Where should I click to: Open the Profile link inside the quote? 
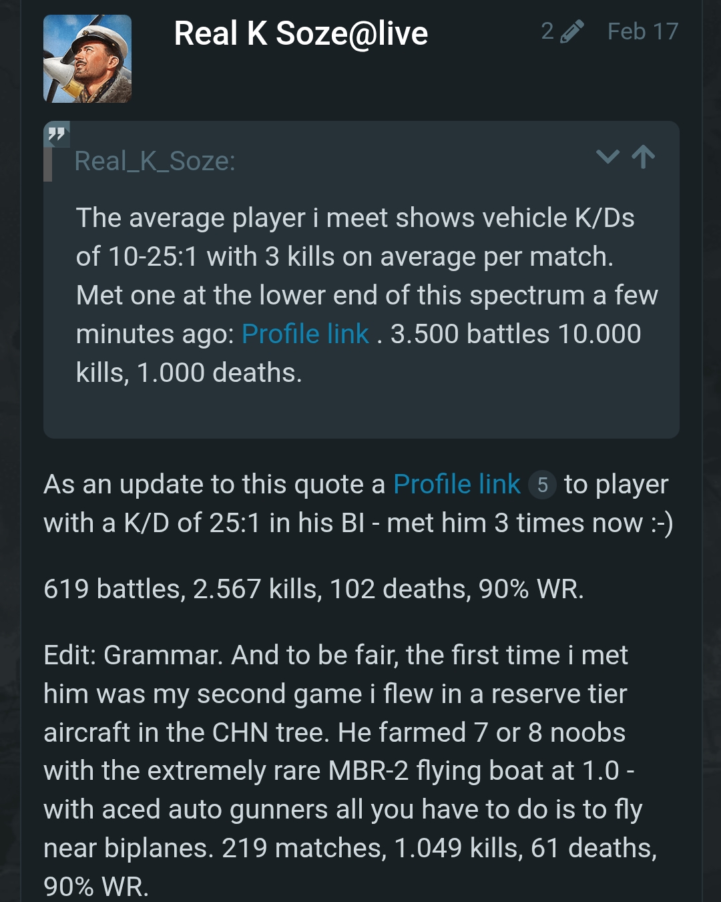[x=305, y=334]
